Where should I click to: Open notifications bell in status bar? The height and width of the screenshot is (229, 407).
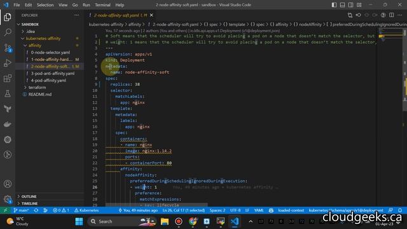(400, 211)
